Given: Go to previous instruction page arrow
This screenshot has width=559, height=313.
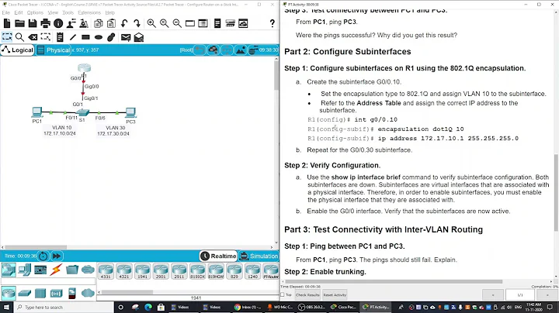Looking at the screenshot, I should 493,295.
